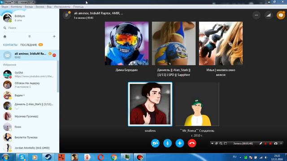Show hidden system tray icons
This screenshot has width=287, height=161.
240,157
